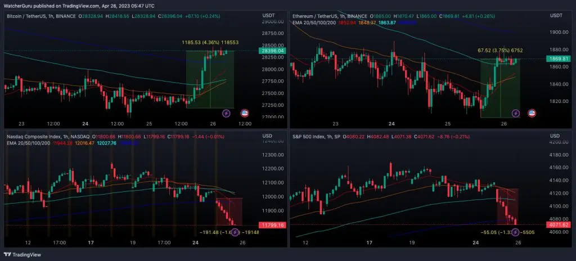Click the US flag icon on the Ethereum chart
The width and height of the screenshot is (576, 261).
(531, 113)
